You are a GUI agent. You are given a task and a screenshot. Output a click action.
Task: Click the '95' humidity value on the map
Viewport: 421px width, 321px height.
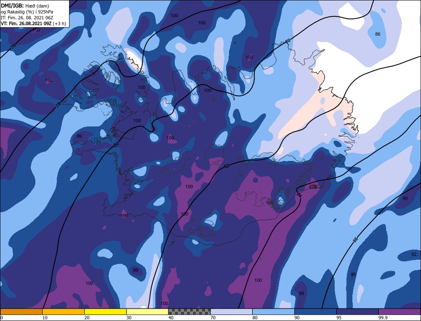[353, 274]
